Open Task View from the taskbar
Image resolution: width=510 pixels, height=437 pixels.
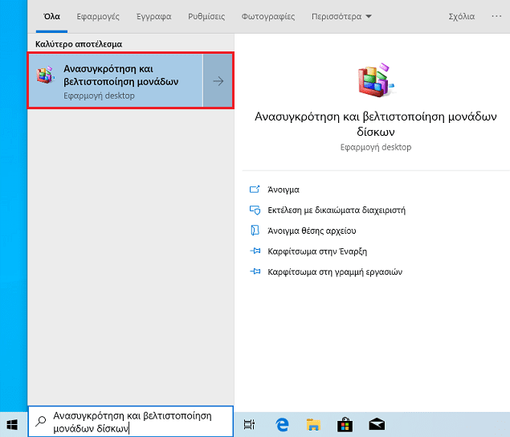[250, 424]
